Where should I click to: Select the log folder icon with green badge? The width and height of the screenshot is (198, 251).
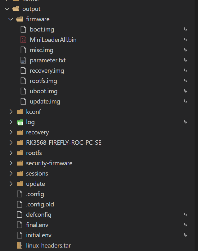(19, 122)
